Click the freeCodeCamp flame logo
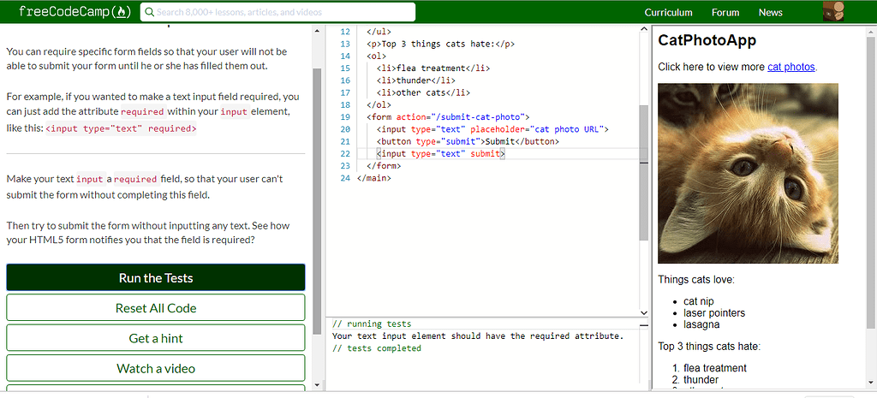 click(122, 12)
